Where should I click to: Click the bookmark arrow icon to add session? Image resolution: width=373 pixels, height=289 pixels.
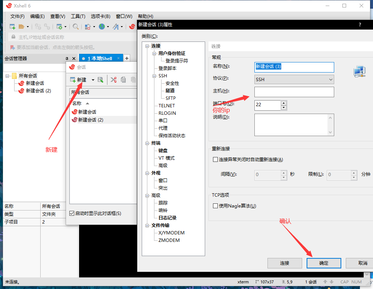coord(12,47)
